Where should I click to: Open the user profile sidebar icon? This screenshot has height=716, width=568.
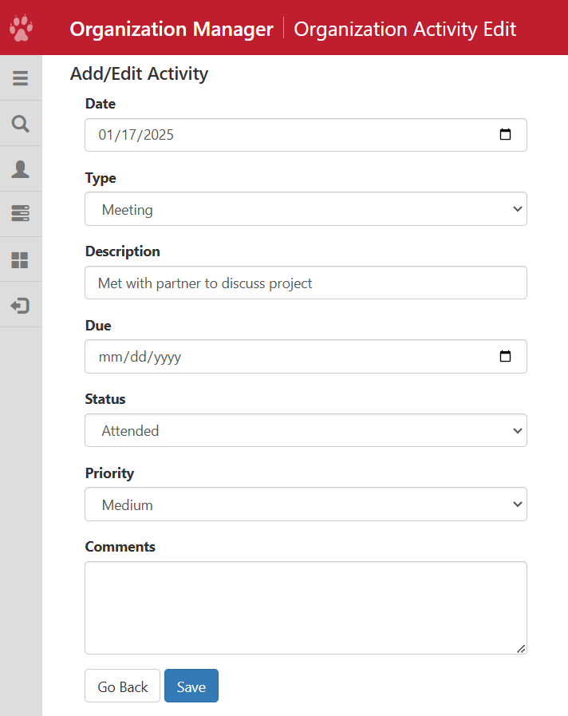pos(21,169)
